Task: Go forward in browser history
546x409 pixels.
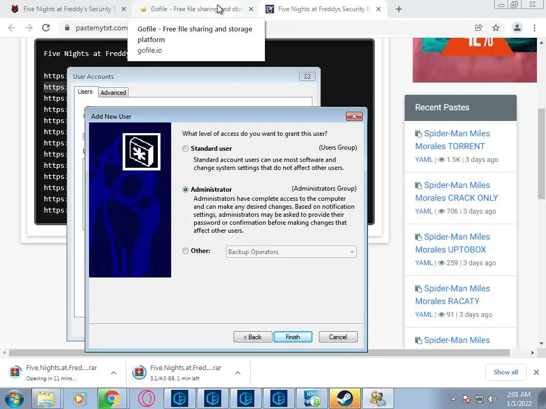Action: pyautogui.click(x=29, y=28)
